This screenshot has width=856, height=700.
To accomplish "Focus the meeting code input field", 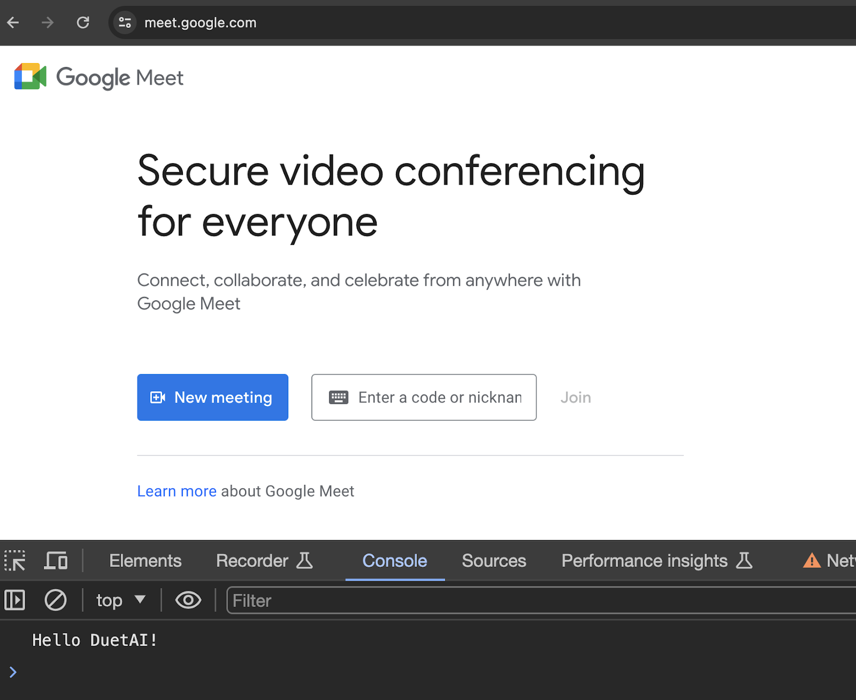I will [x=439, y=397].
